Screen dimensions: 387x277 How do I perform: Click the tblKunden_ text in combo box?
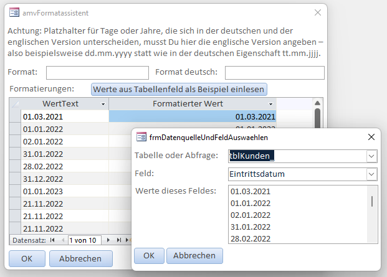(x=252, y=156)
